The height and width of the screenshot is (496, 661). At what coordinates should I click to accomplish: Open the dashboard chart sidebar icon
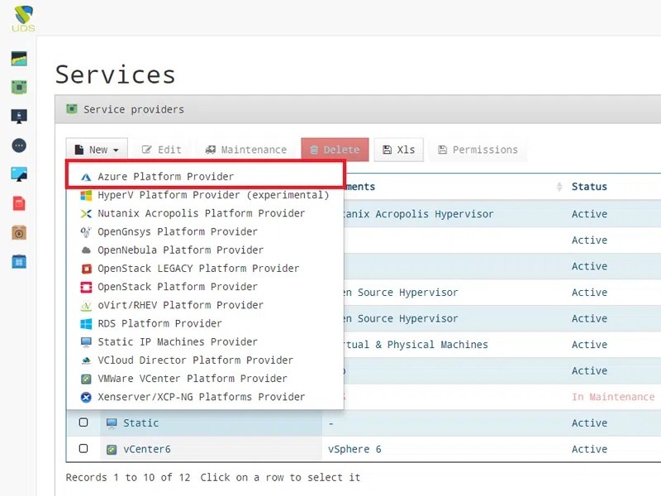point(19,59)
